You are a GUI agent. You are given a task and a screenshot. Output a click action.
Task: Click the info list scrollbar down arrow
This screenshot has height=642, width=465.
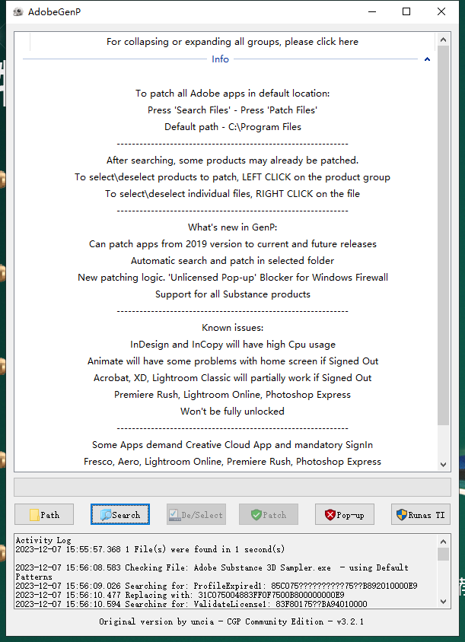[x=443, y=464]
